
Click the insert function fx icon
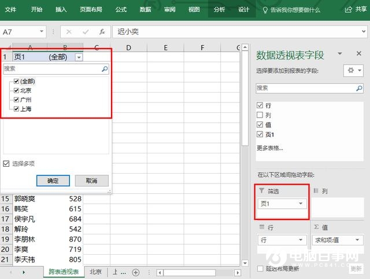tap(102, 32)
